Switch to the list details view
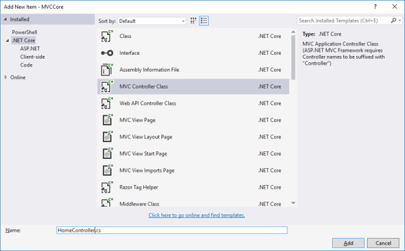 pos(204,20)
